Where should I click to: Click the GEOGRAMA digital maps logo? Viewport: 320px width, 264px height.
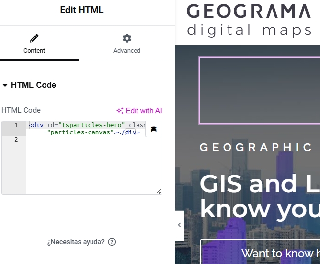coord(249,20)
